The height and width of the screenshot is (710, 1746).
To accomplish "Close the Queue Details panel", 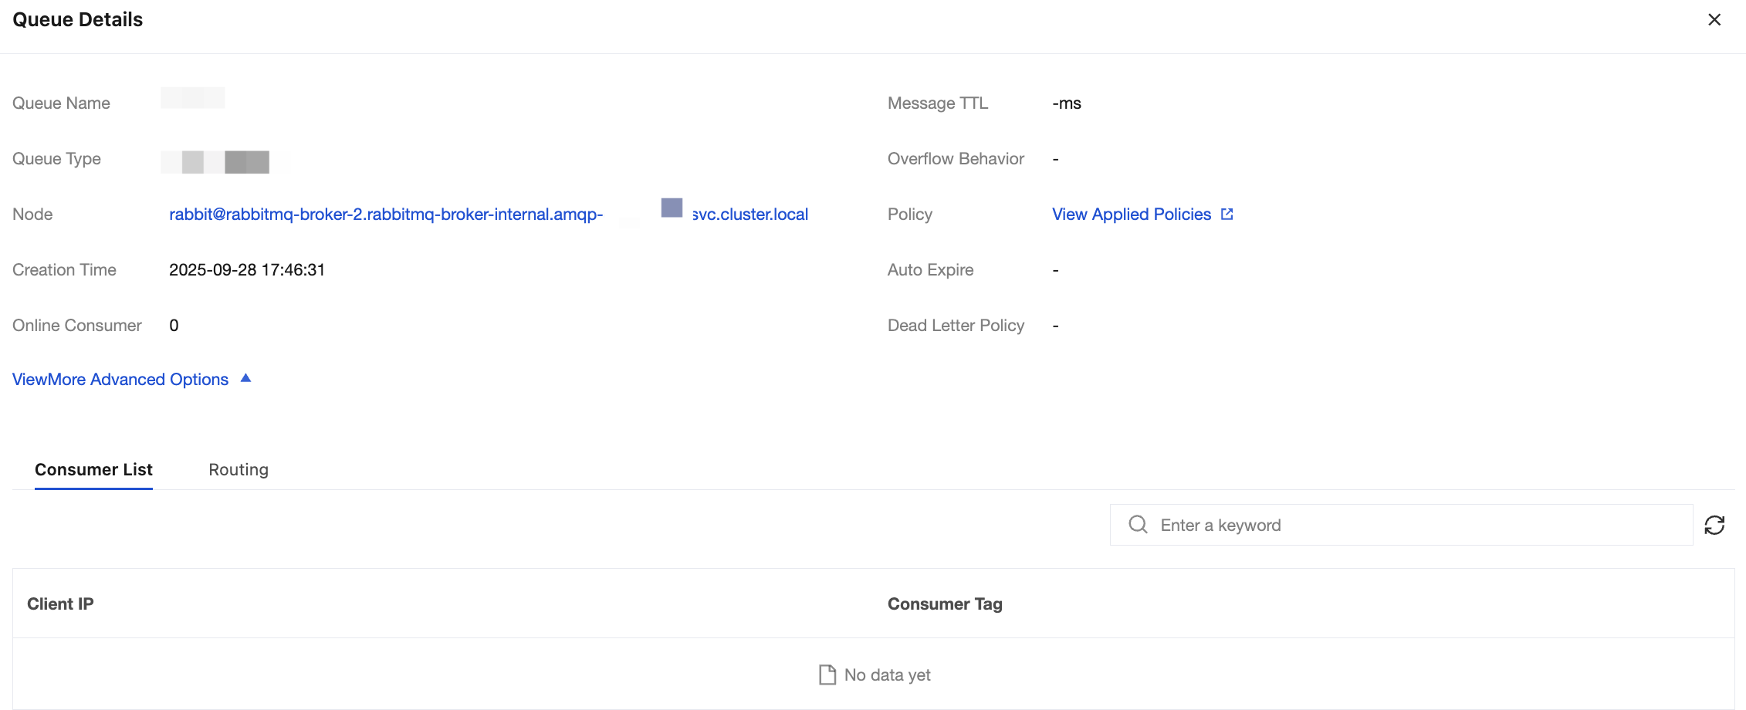I will click(1714, 20).
